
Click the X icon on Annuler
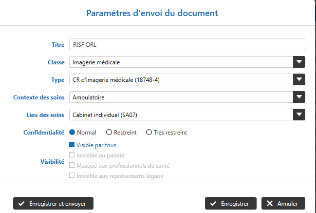click(270, 203)
